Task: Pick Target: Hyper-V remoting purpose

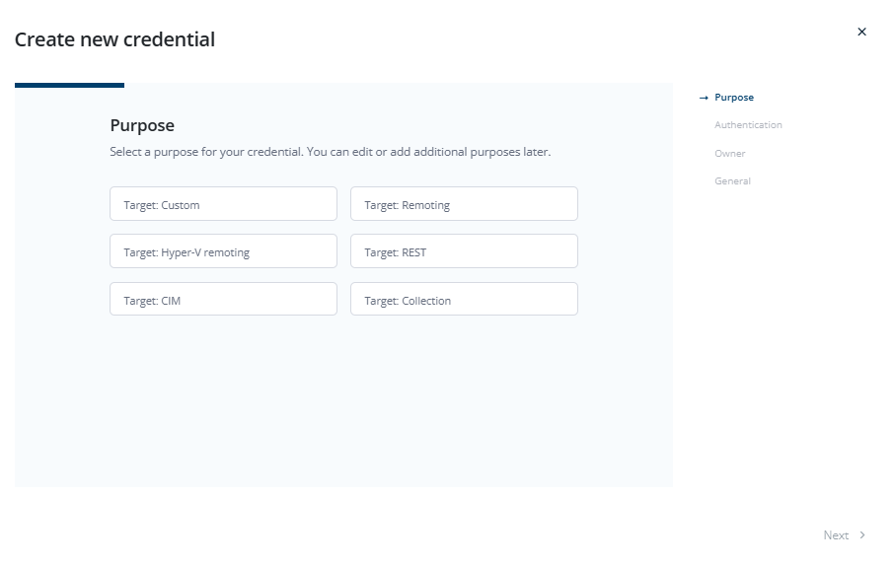Action: tap(223, 251)
